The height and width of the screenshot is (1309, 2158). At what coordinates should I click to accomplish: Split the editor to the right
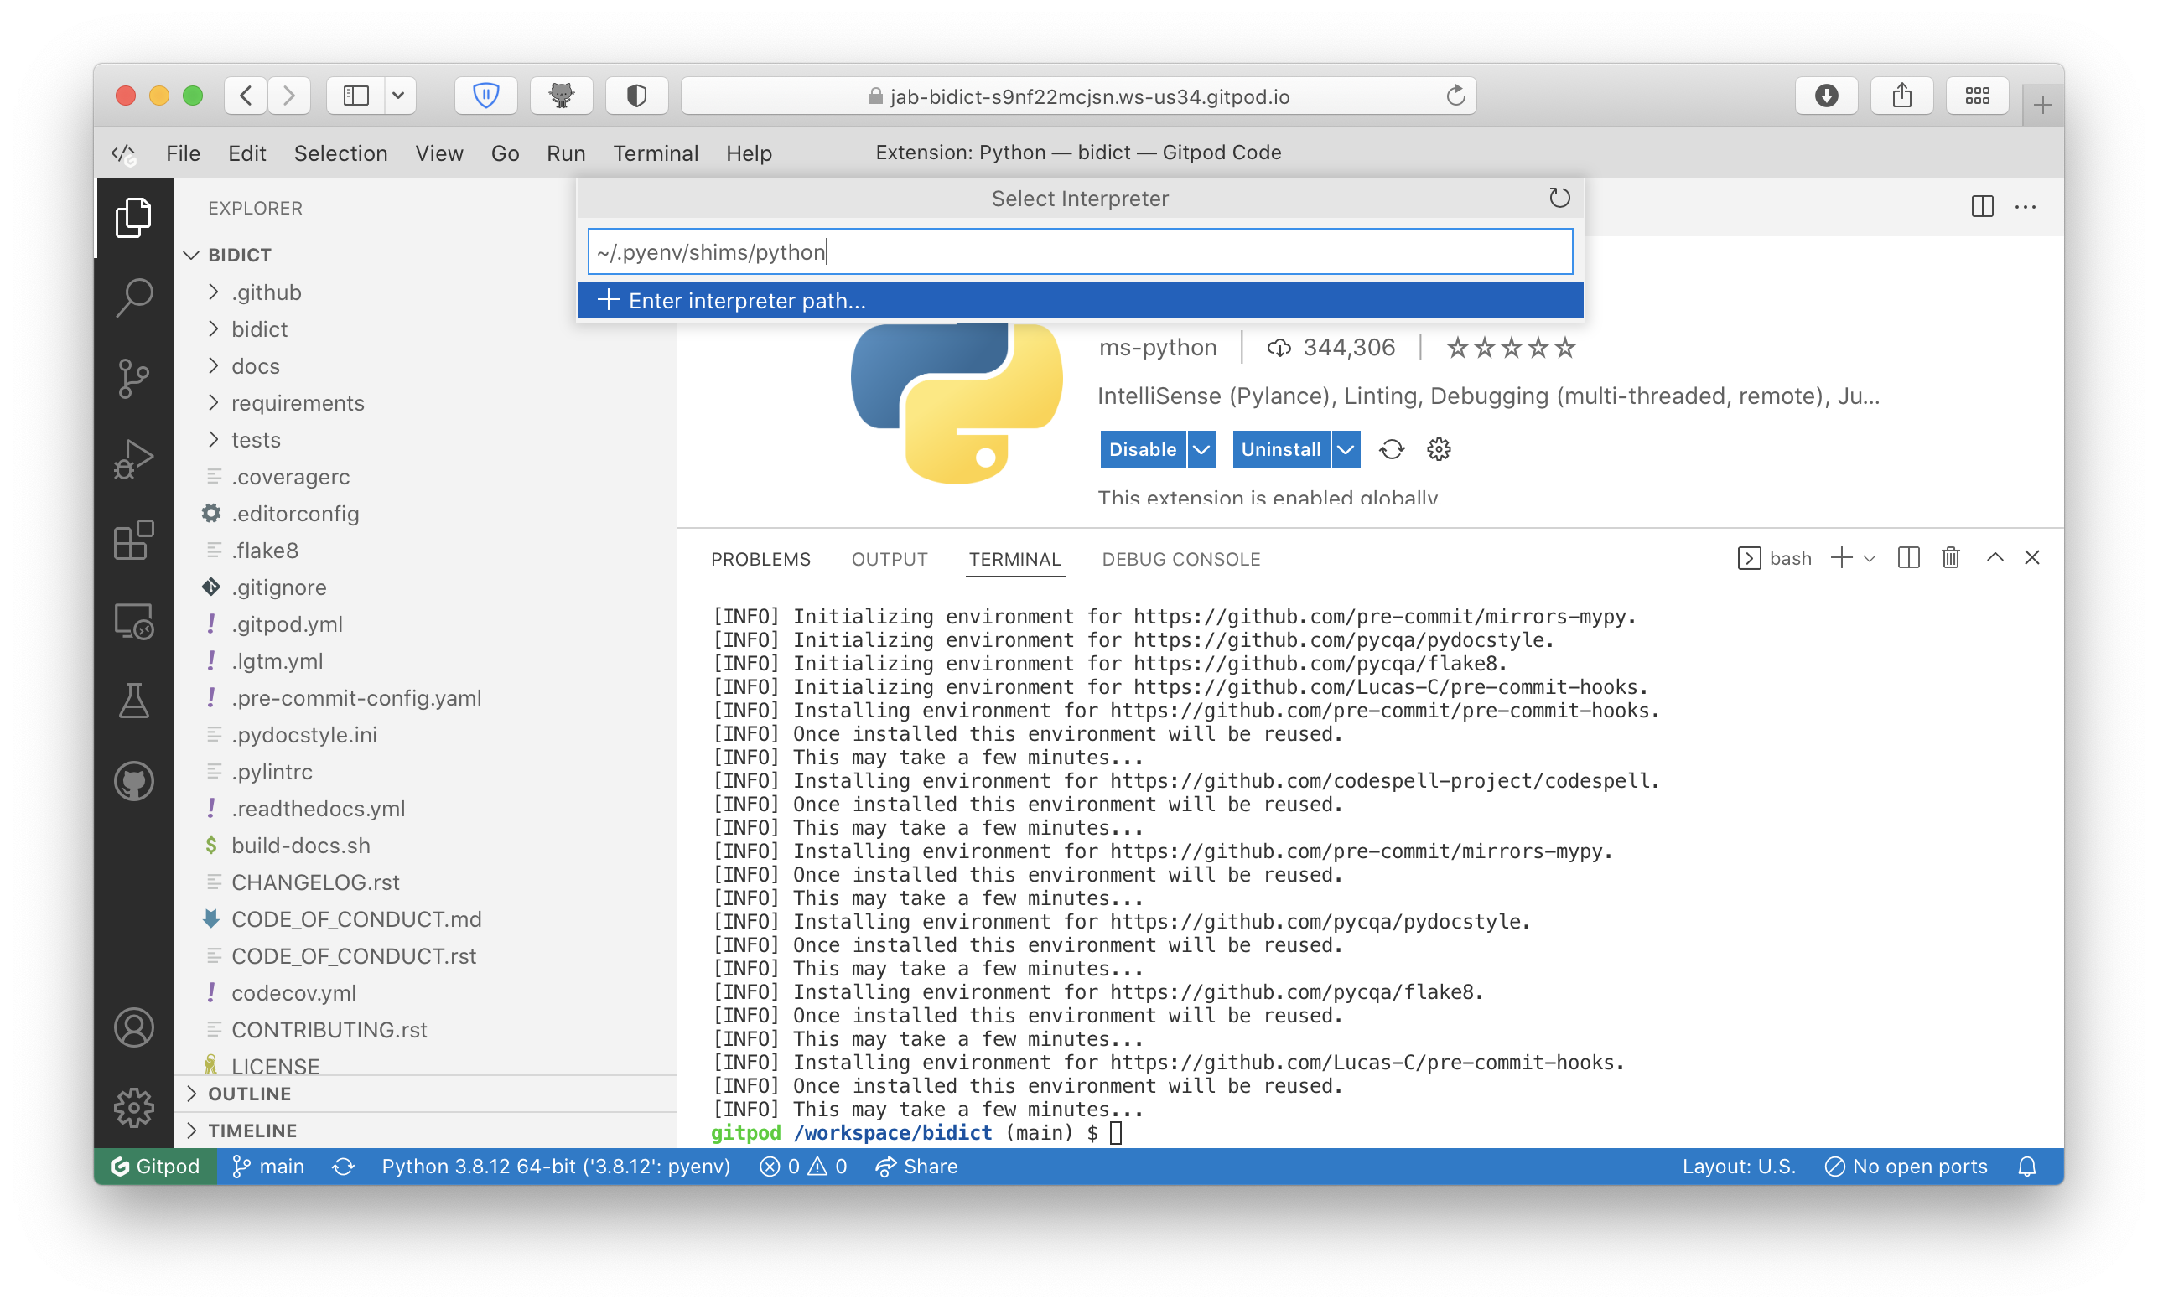pos(1982,207)
